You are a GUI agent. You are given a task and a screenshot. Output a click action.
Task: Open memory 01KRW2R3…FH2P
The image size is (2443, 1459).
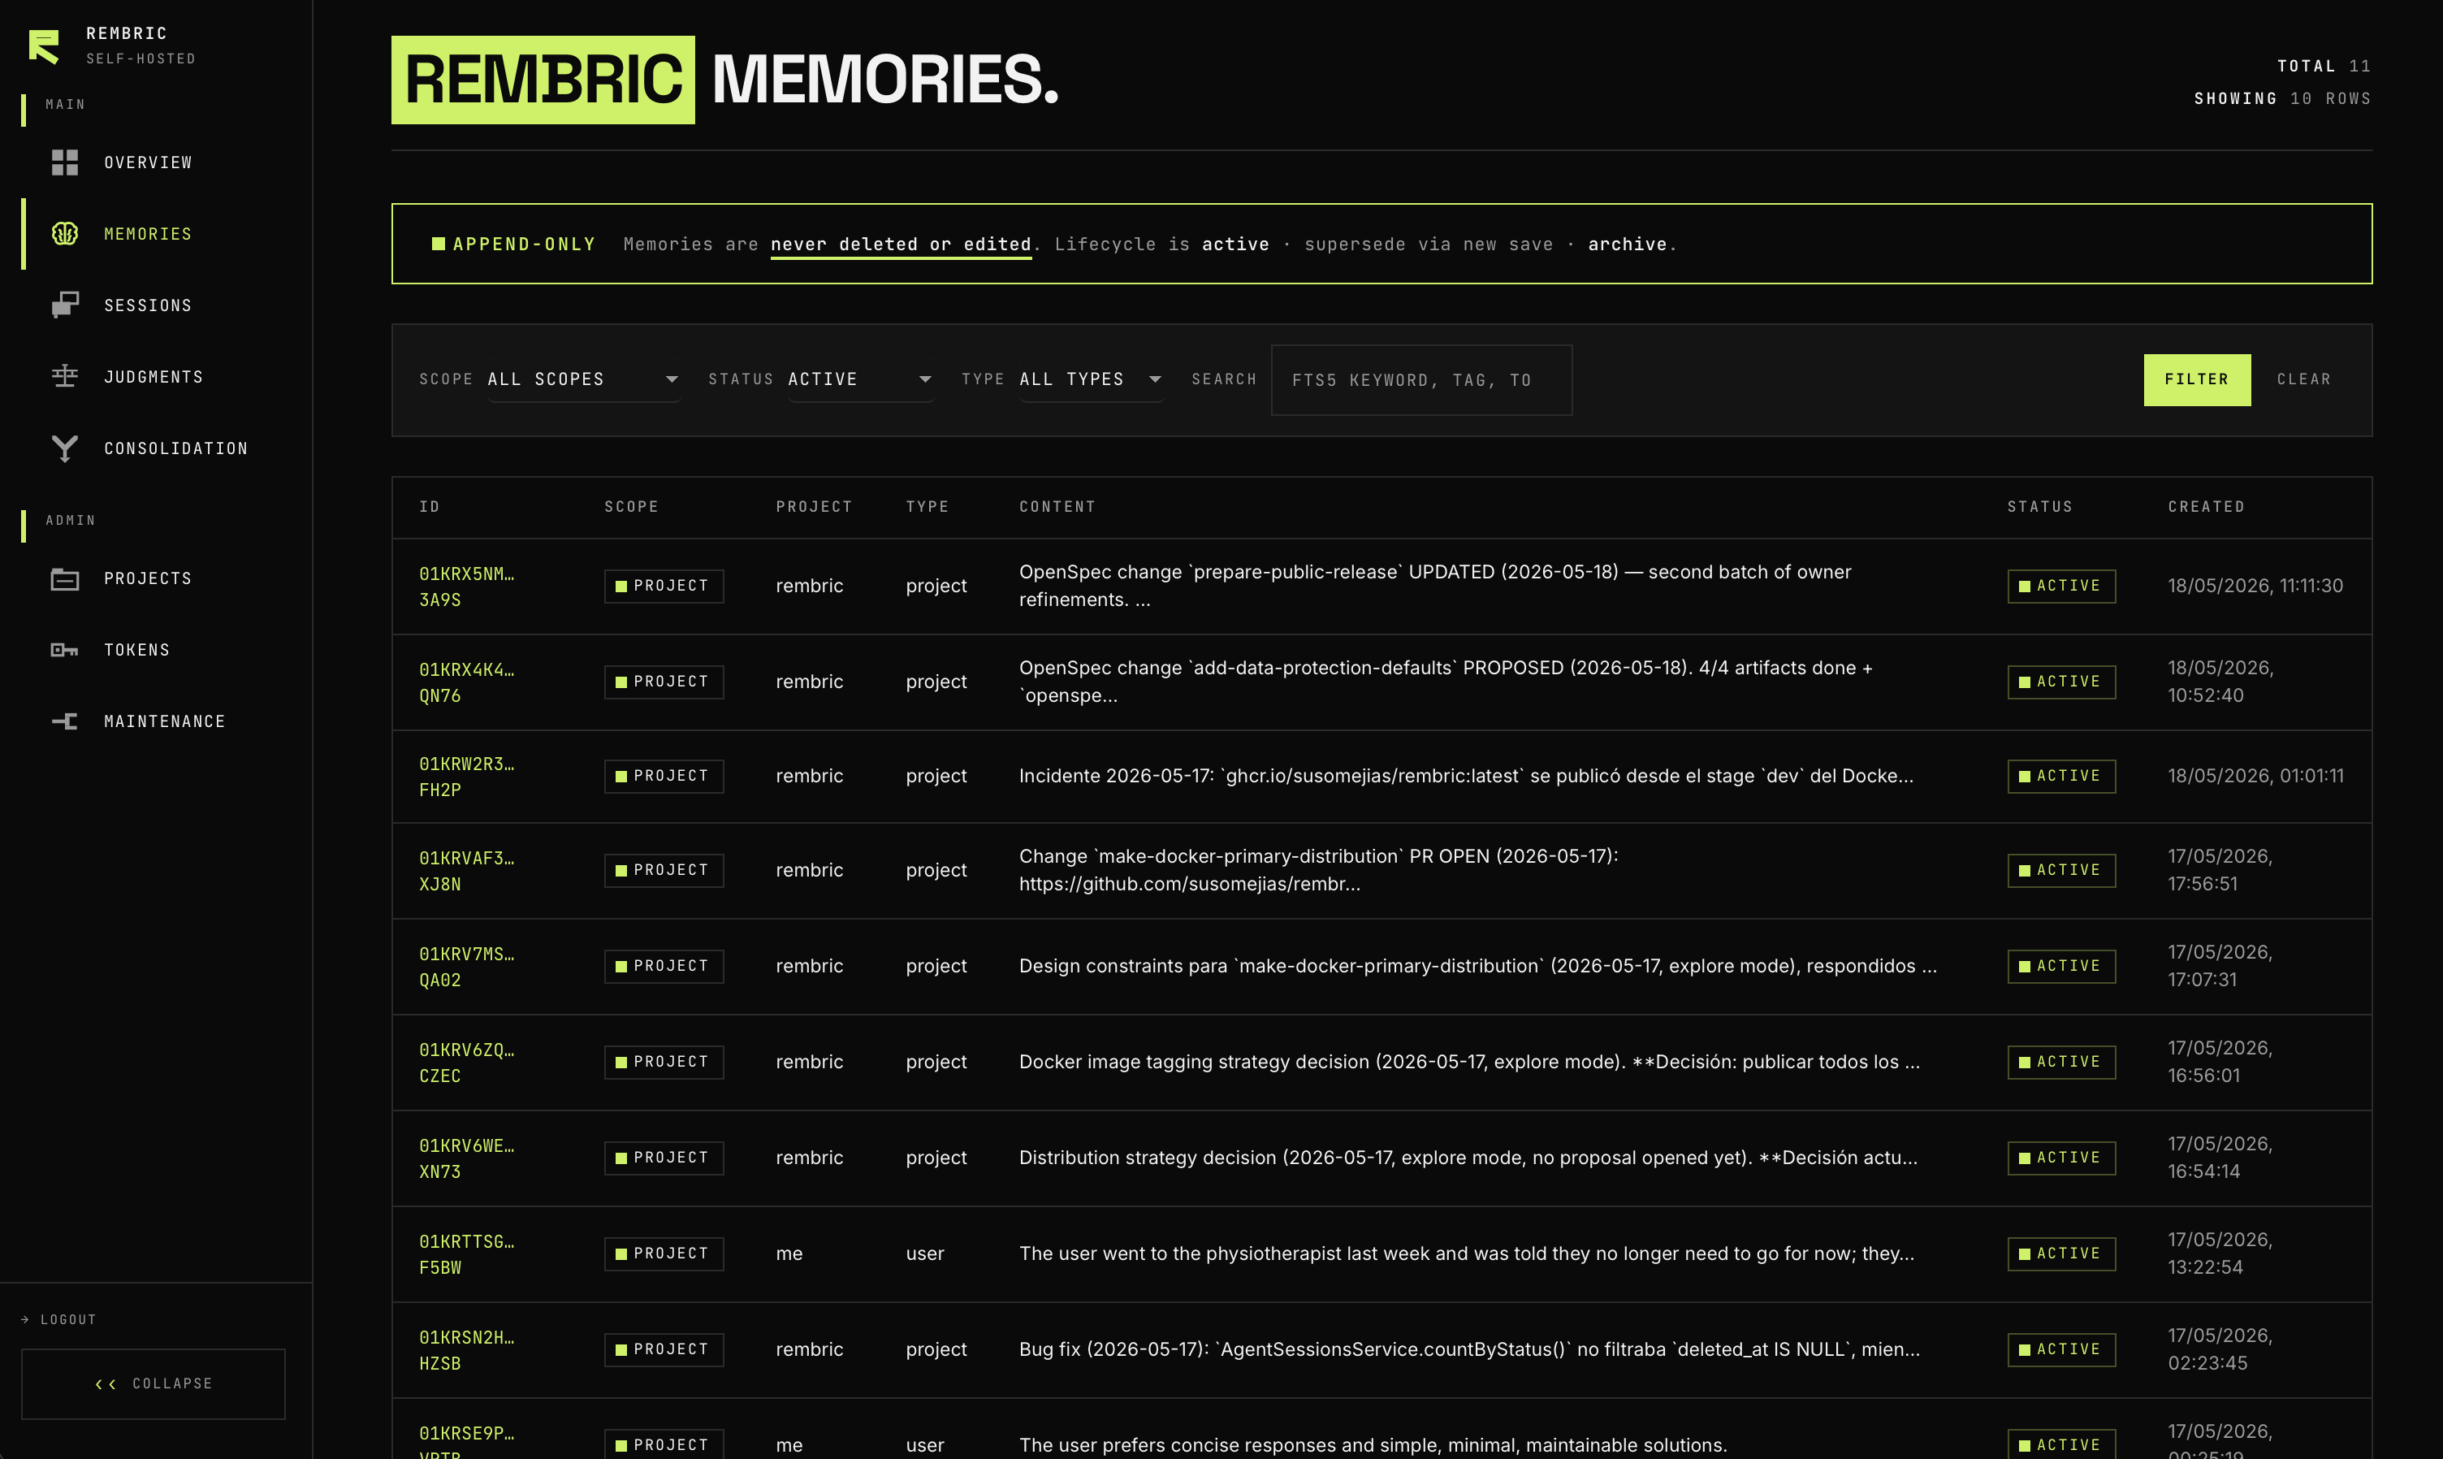pyautogui.click(x=467, y=777)
